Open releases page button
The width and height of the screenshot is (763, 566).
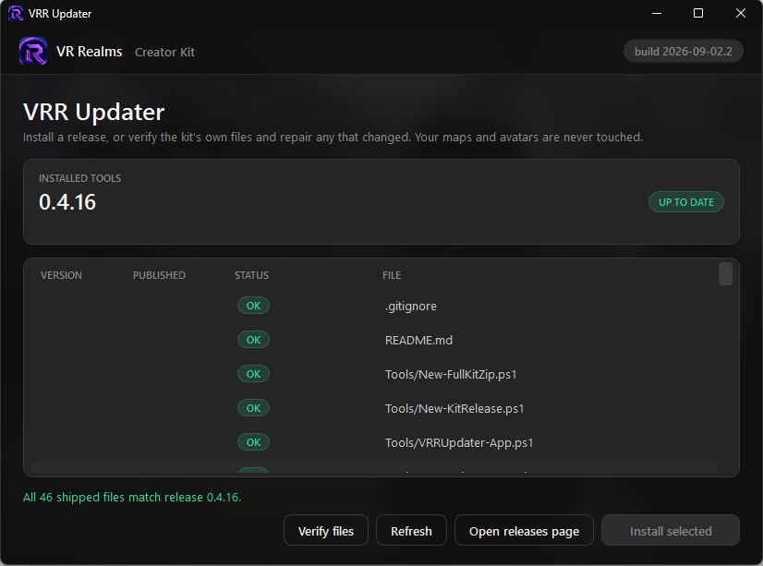click(524, 531)
